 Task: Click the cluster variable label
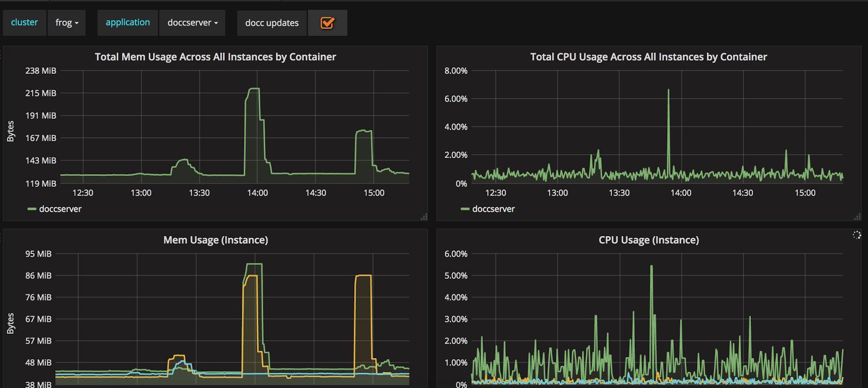pyautogui.click(x=24, y=23)
